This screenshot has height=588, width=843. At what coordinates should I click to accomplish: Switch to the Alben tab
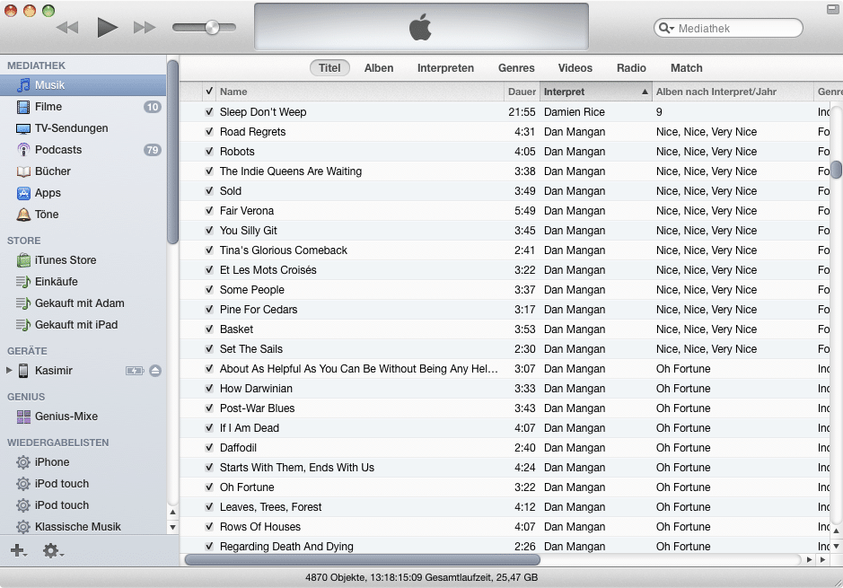(x=379, y=67)
